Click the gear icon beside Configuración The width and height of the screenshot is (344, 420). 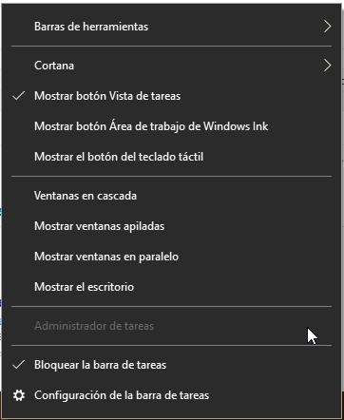(x=19, y=395)
